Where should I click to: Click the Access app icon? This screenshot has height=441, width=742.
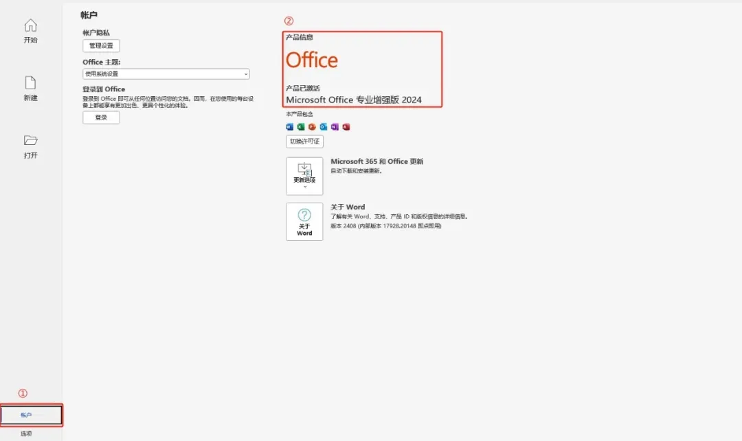346,127
